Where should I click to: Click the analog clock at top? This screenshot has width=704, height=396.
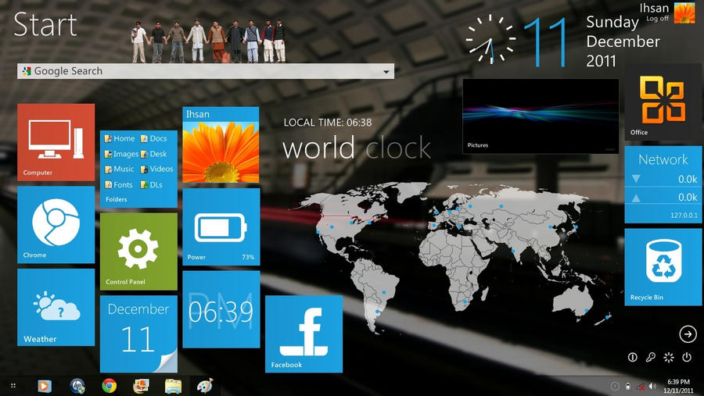pyautogui.click(x=490, y=40)
